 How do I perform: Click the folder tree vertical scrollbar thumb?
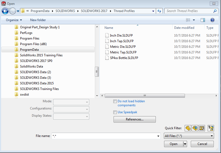[x=97, y=72]
